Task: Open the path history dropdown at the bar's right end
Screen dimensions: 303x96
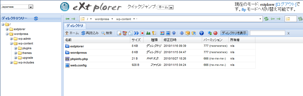Action: [x=260, y=19]
